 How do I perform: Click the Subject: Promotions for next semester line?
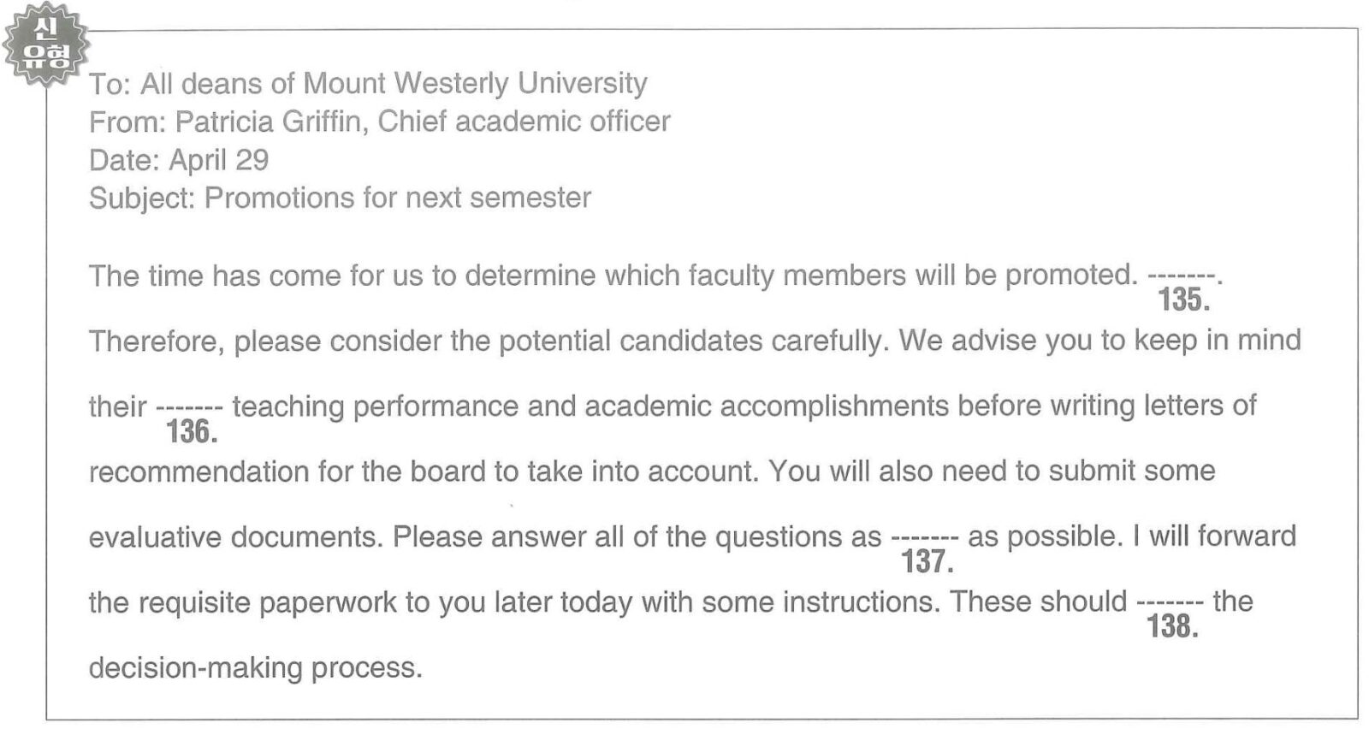point(340,199)
